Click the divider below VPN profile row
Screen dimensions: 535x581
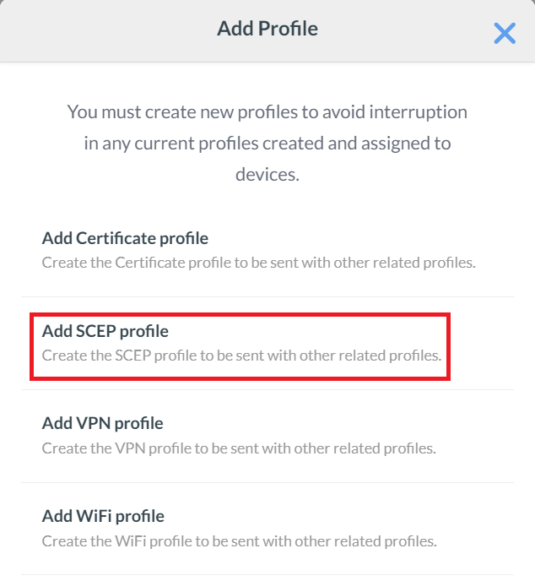[267, 482]
